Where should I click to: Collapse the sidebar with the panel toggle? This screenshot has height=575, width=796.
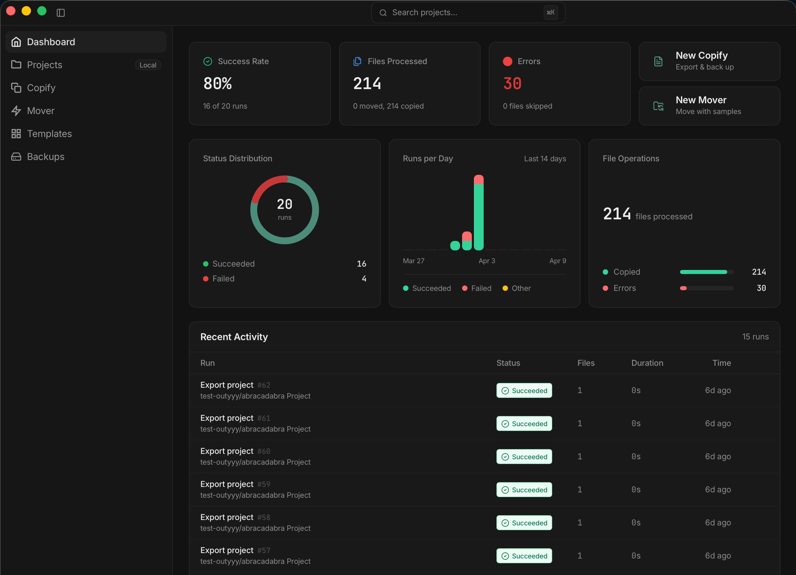(61, 12)
